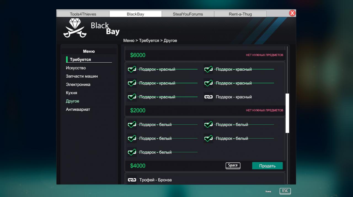Viewport: 353px width, 197px height.
Task: Open the StealYouForums tab
Action: [188, 14]
